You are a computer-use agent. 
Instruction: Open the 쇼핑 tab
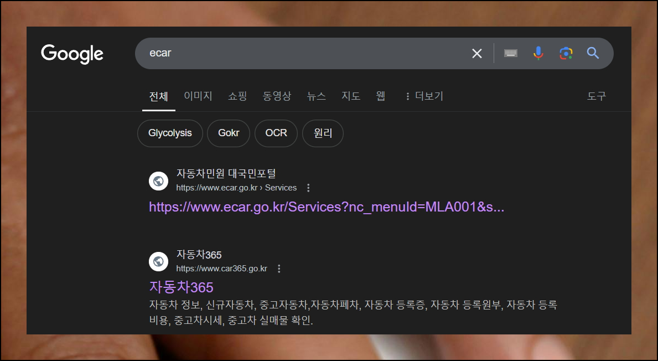click(x=237, y=96)
